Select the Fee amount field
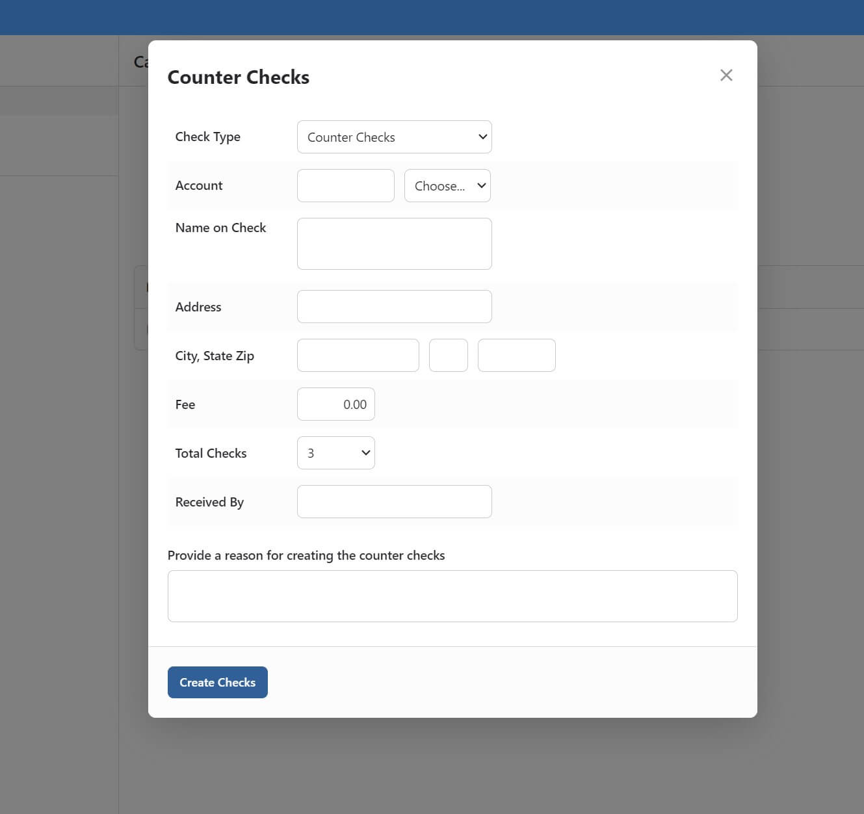 (335, 404)
